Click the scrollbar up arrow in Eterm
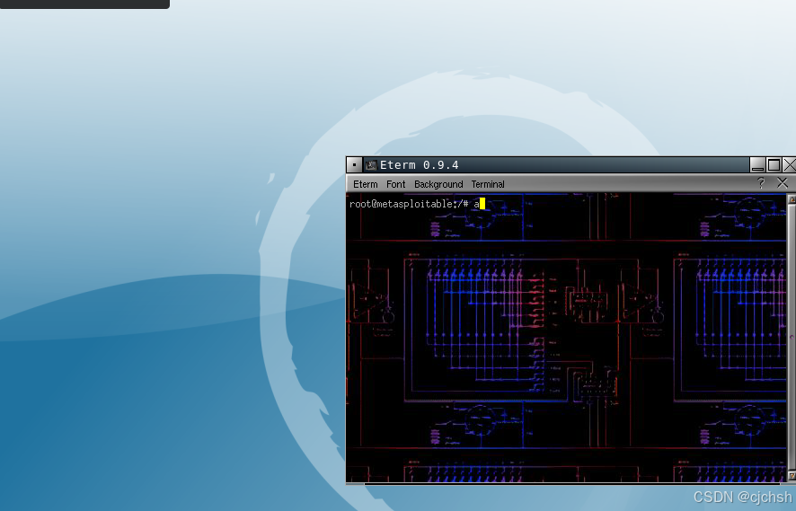Viewport: 796px width, 511px height. coord(792,199)
